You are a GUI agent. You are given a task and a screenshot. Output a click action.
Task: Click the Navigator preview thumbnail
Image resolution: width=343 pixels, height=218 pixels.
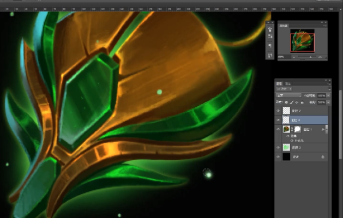point(303,41)
